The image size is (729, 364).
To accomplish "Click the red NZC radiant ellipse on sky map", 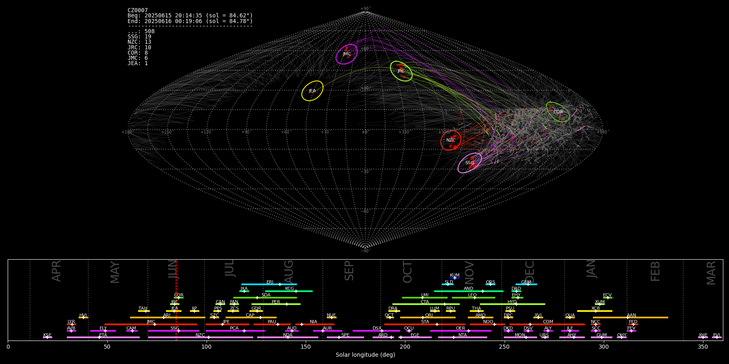I will 451,140.
